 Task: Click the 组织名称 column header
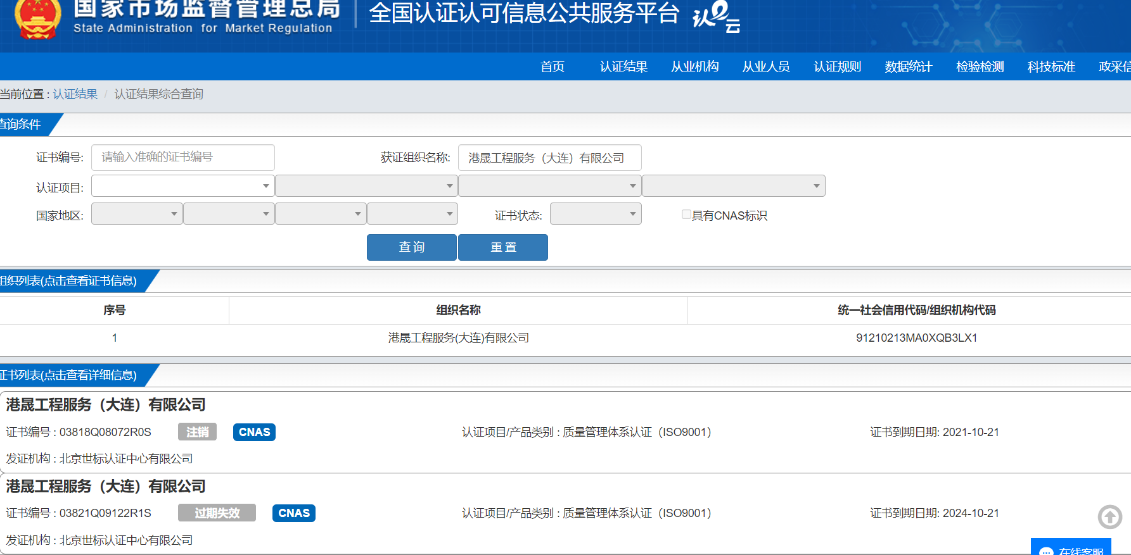point(458,310)
